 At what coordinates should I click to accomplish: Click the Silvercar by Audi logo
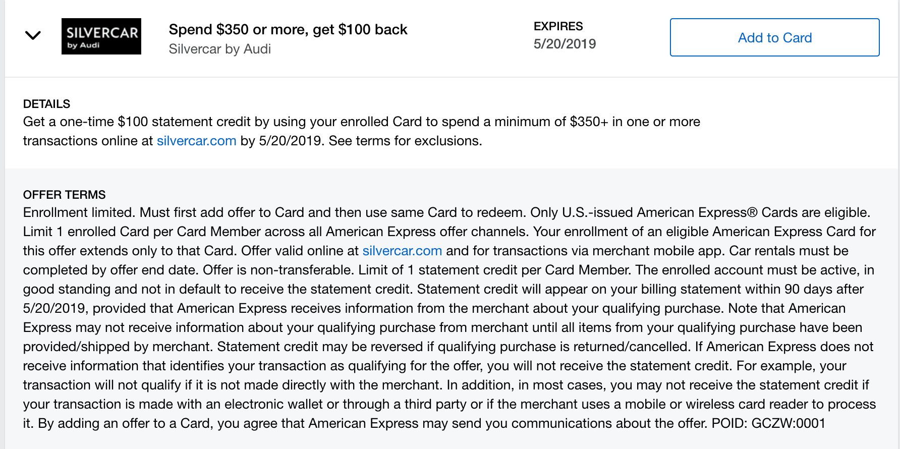click(101, 36)
